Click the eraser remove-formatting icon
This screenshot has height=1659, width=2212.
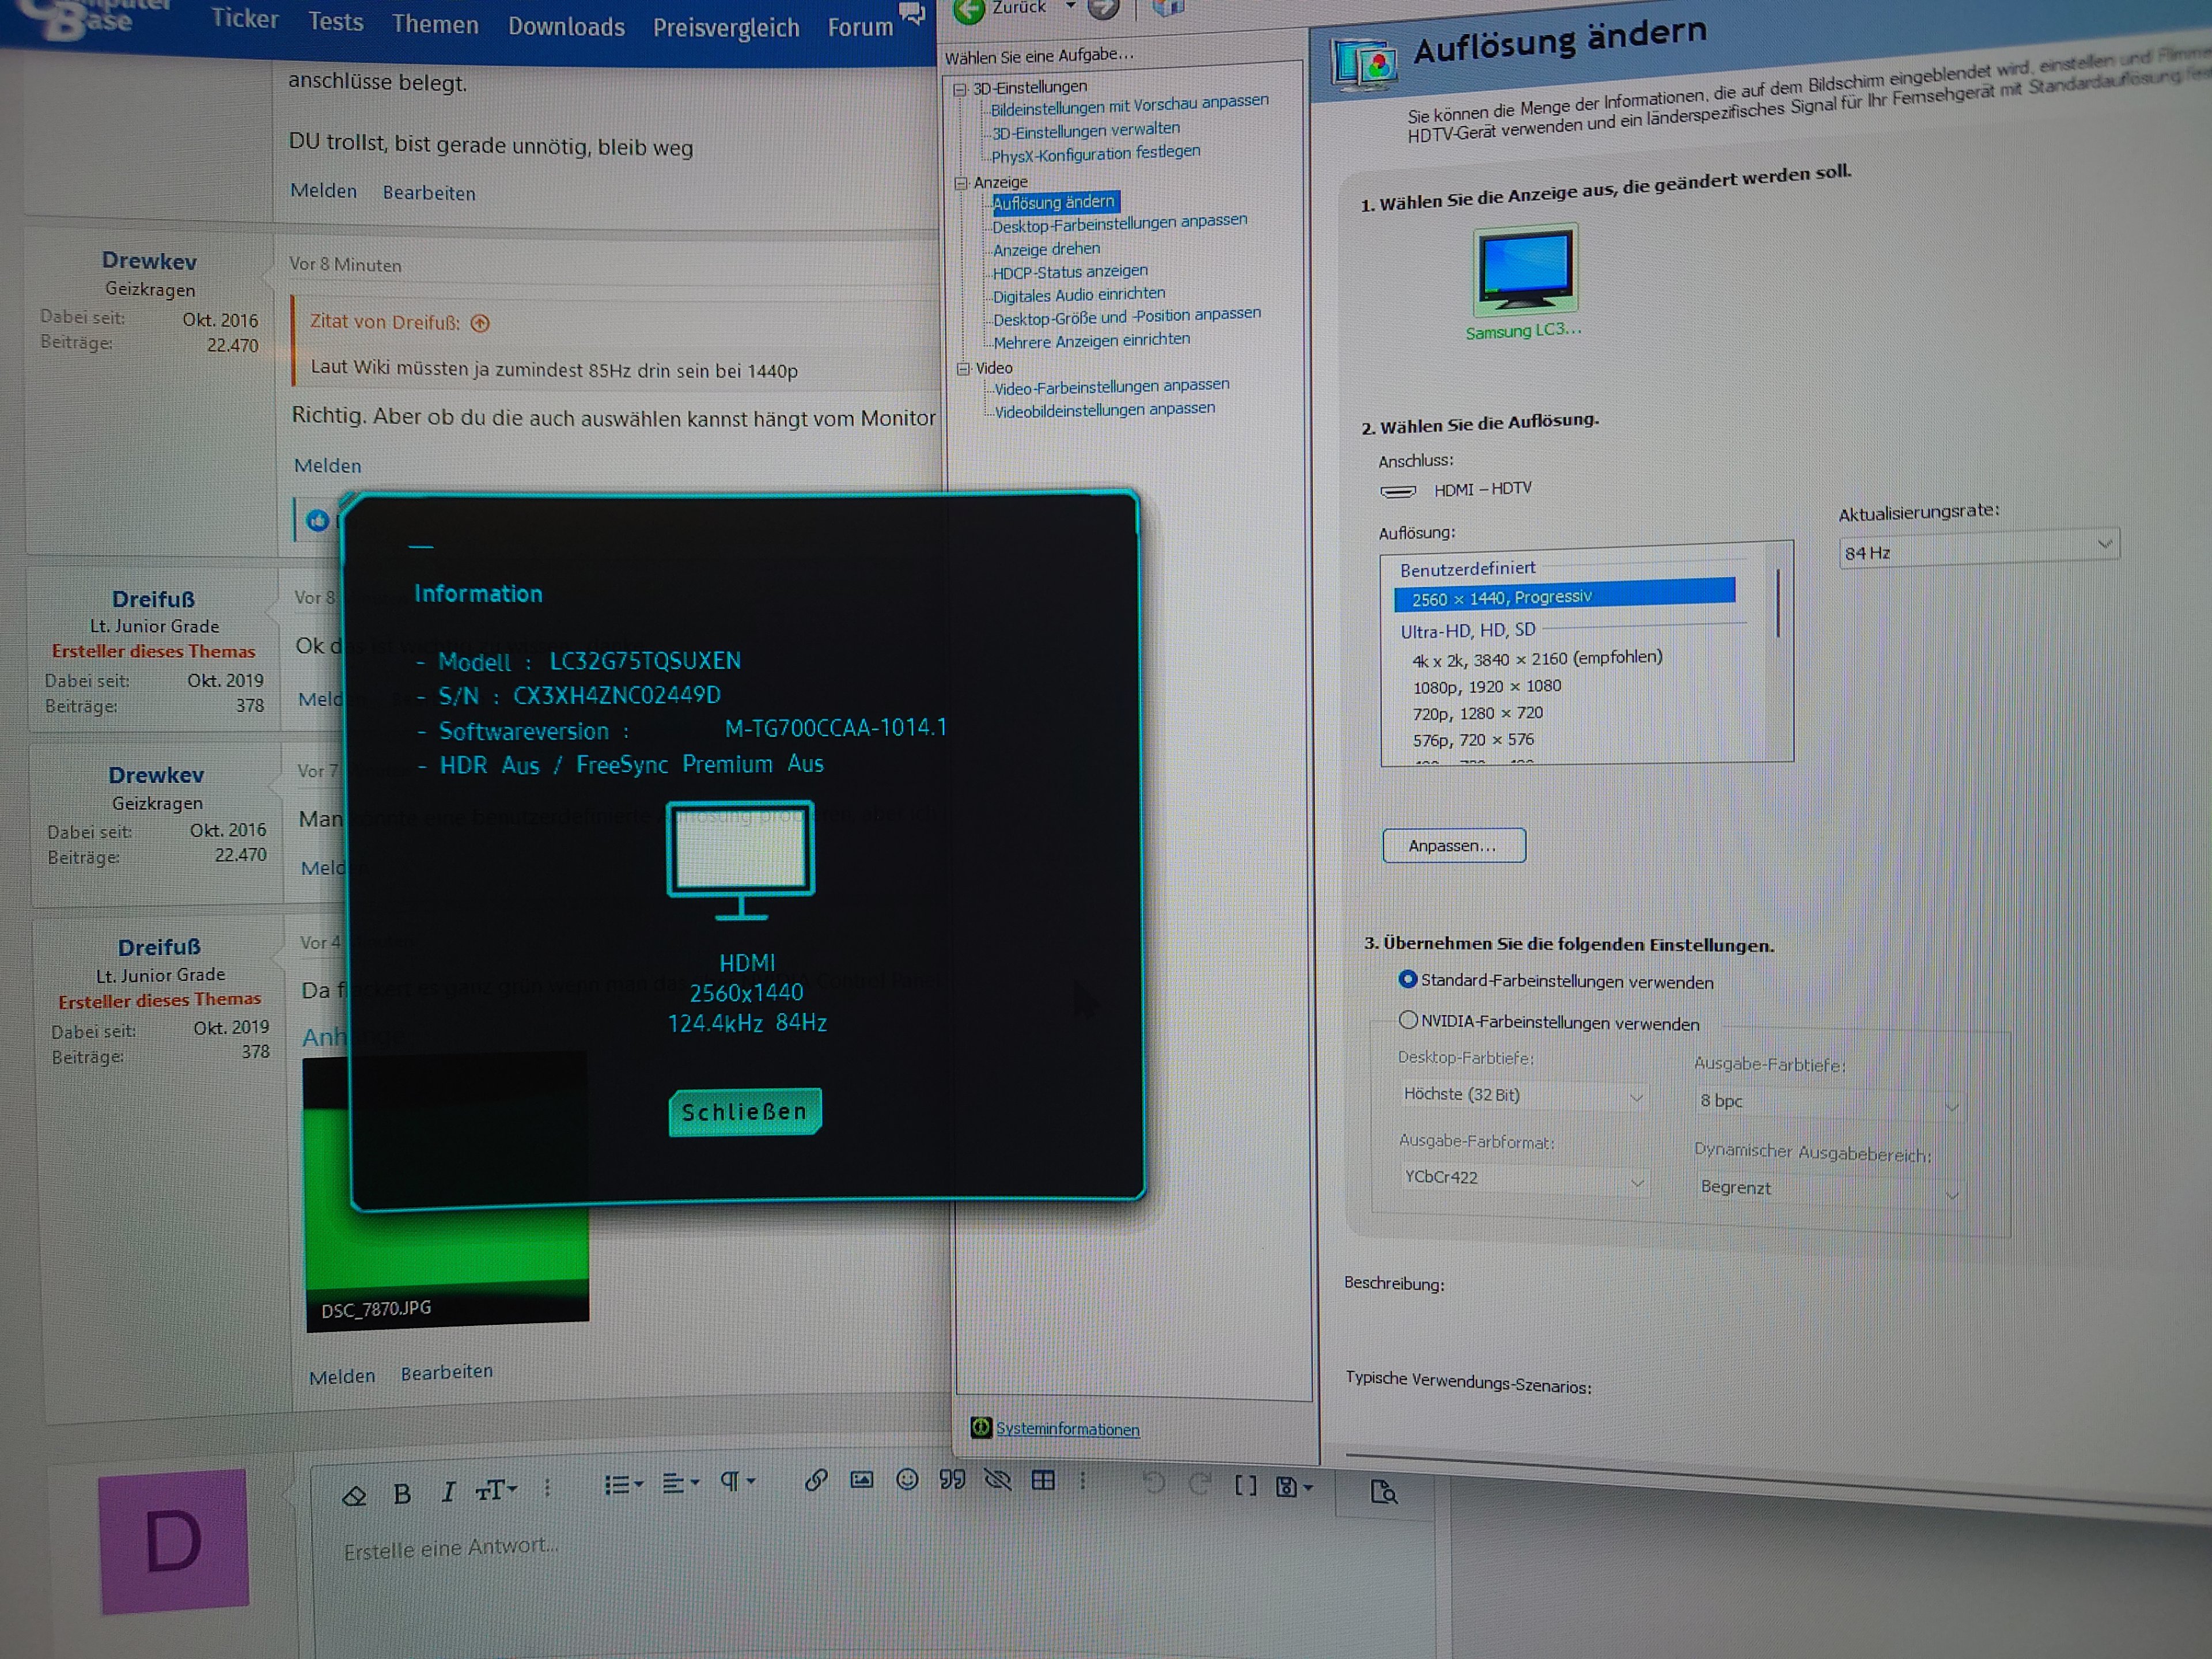point(354,1496)
